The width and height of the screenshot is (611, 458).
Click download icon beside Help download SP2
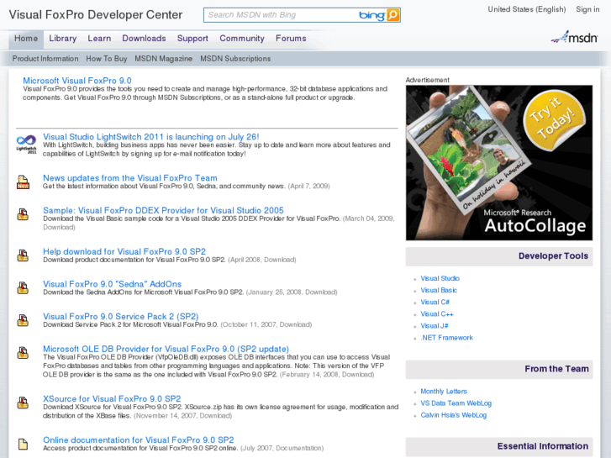point(23,255)
